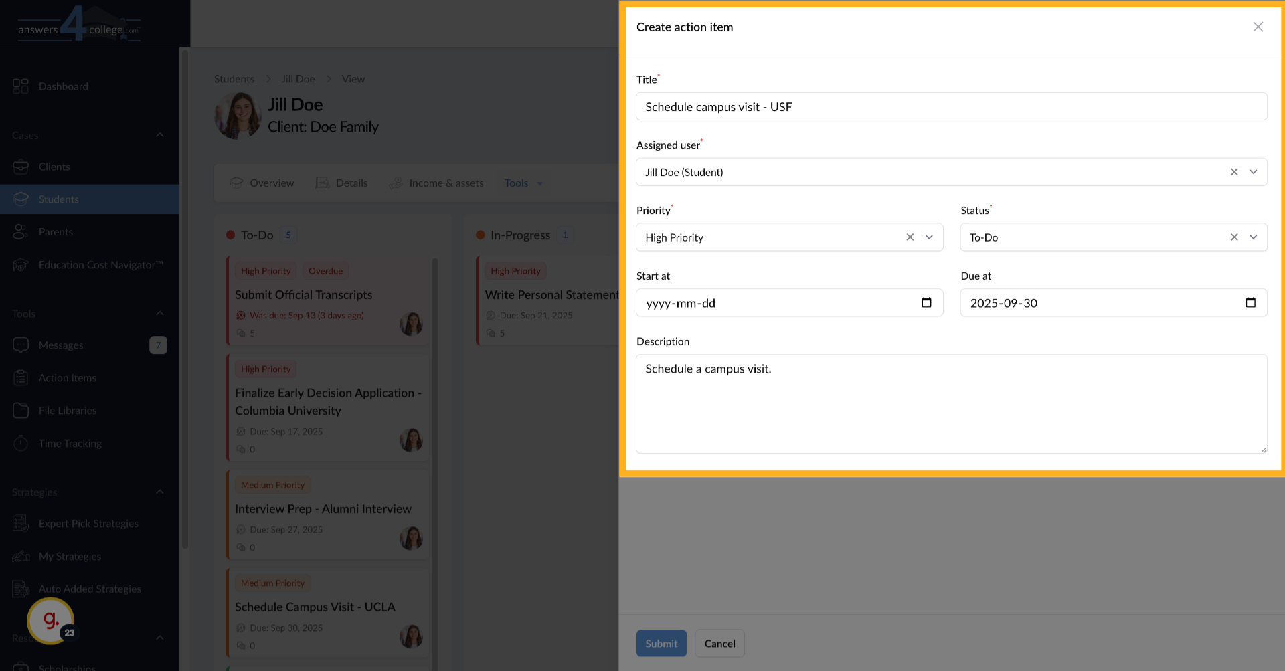Click assignee avatar on Interview Prep card
Image resolution: width=1285 pixels, height=671 pixels.
coord(411,538)
